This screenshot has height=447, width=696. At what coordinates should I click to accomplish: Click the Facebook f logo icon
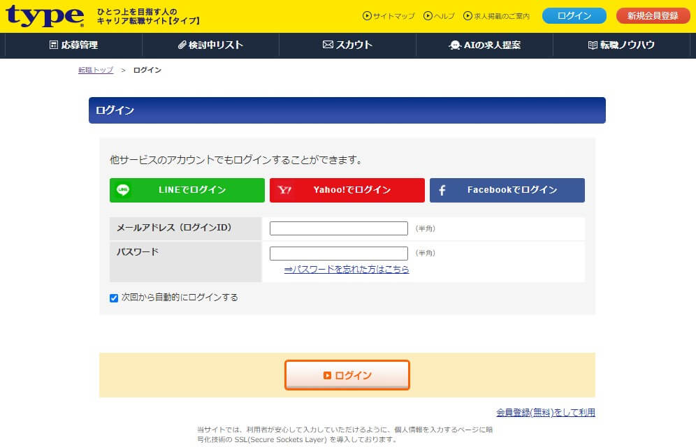[x=442, y=190]
